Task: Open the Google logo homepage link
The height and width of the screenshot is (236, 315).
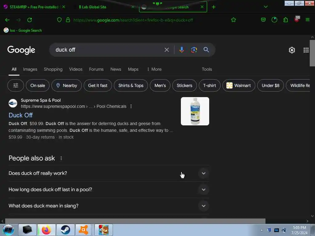Action: [21, 50]
